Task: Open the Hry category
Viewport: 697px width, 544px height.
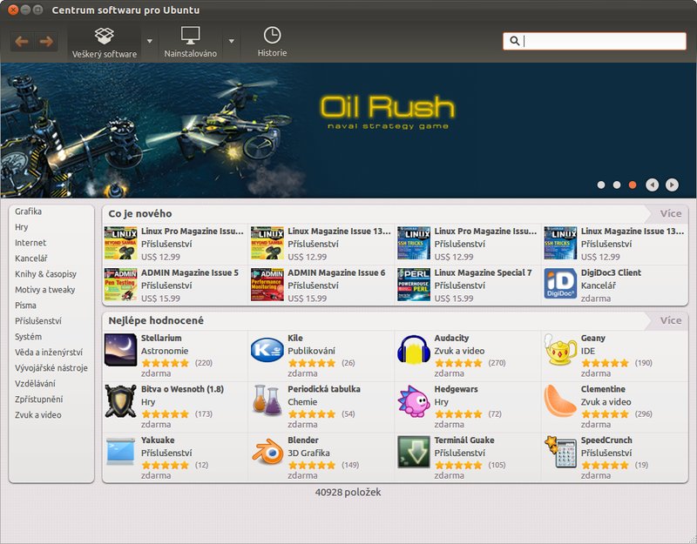Action: coord(21,227)
